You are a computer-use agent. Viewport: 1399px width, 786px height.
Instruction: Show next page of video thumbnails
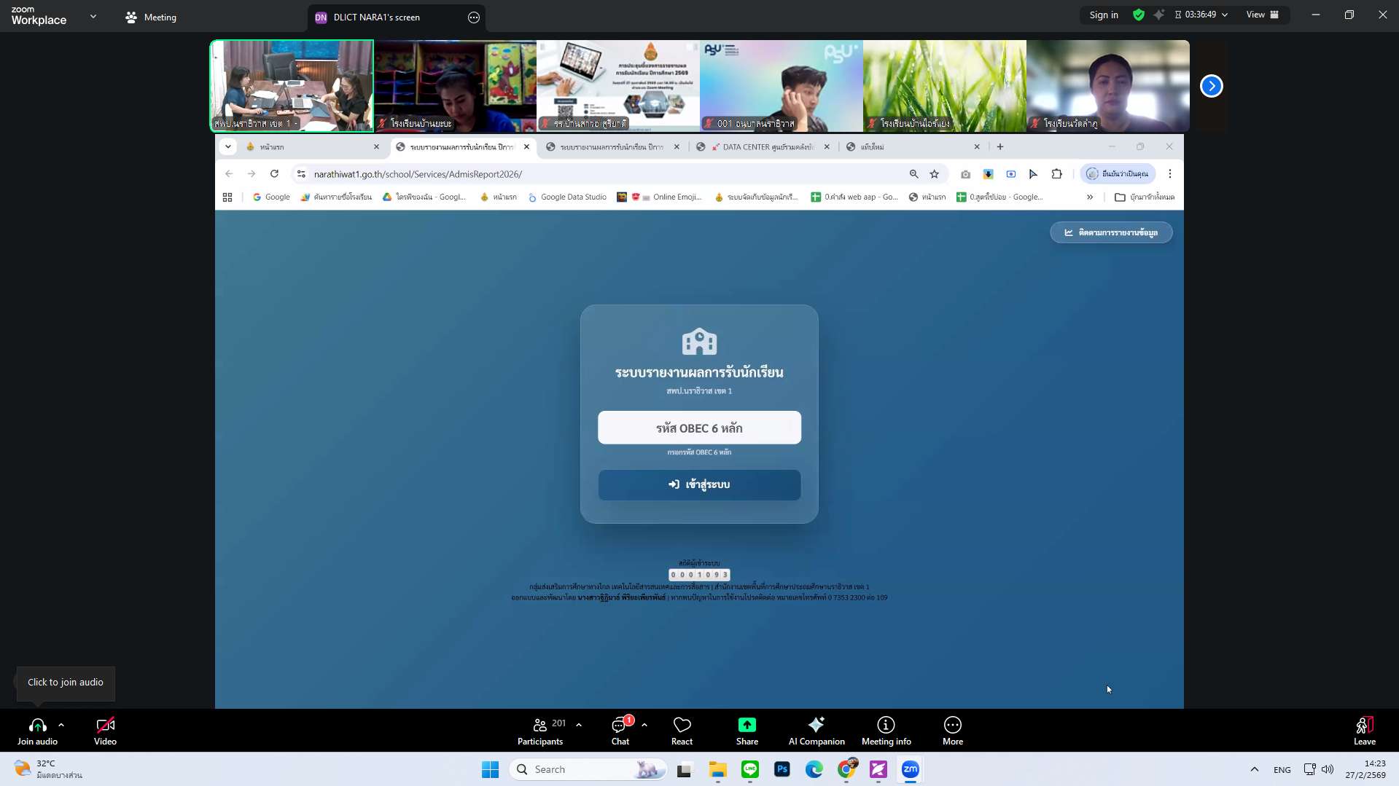click(x=1211, y=86)
